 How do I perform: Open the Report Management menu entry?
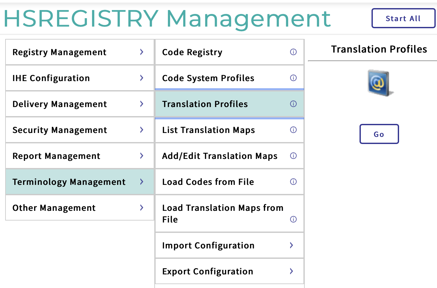56,156
